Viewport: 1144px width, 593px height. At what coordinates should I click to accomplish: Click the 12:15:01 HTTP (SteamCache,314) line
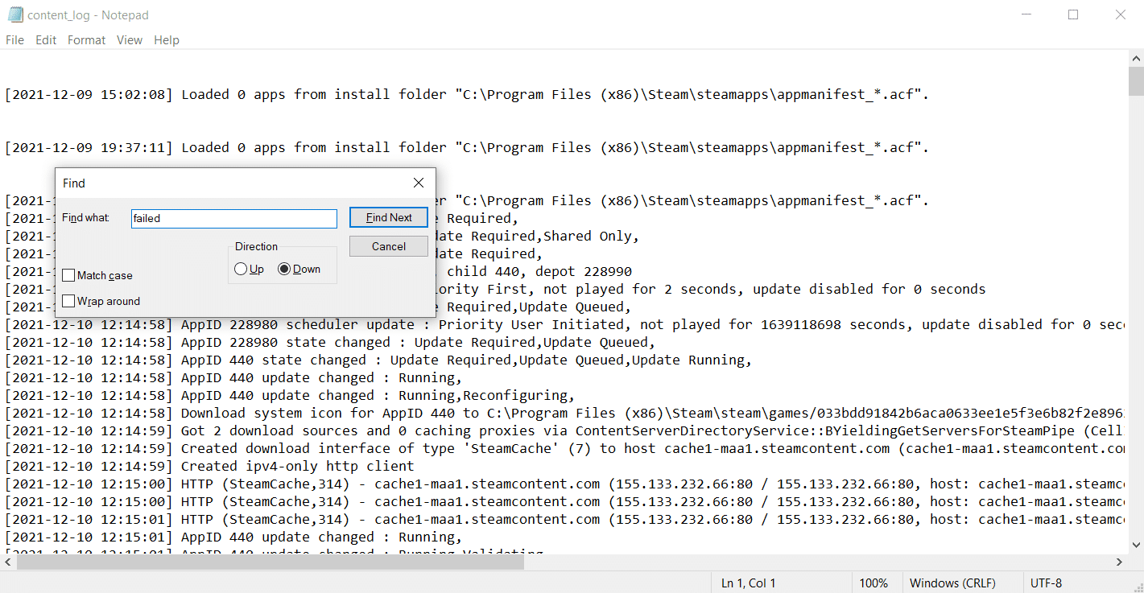coord(564,520)
